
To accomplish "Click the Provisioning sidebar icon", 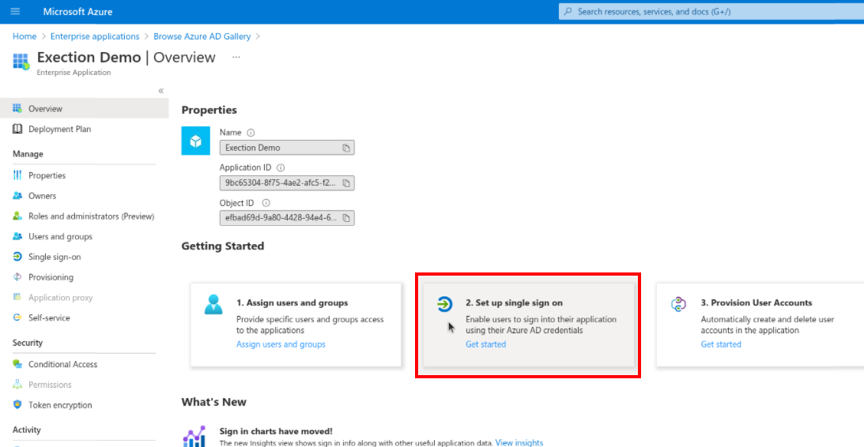I will point(17,277).
